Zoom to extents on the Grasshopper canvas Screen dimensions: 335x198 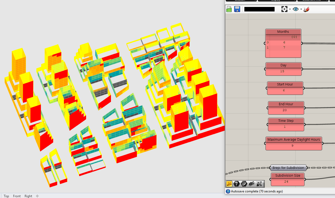284,9
